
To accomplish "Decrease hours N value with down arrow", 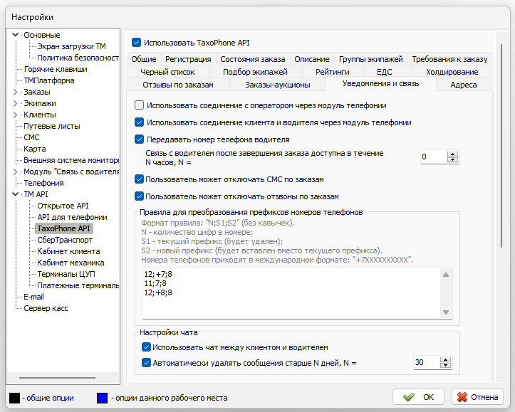I will 453,160.
